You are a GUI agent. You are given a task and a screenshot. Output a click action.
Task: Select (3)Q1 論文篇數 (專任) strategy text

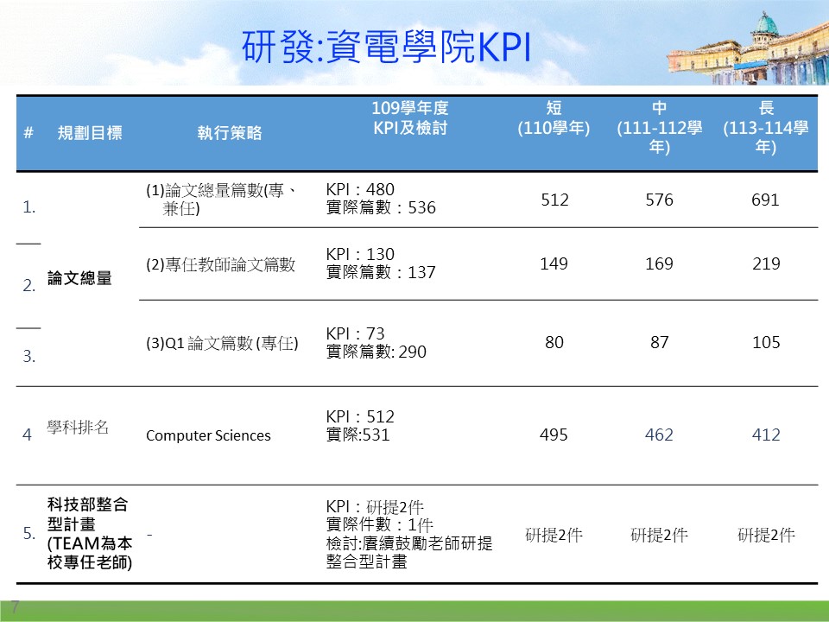[222, 344]
